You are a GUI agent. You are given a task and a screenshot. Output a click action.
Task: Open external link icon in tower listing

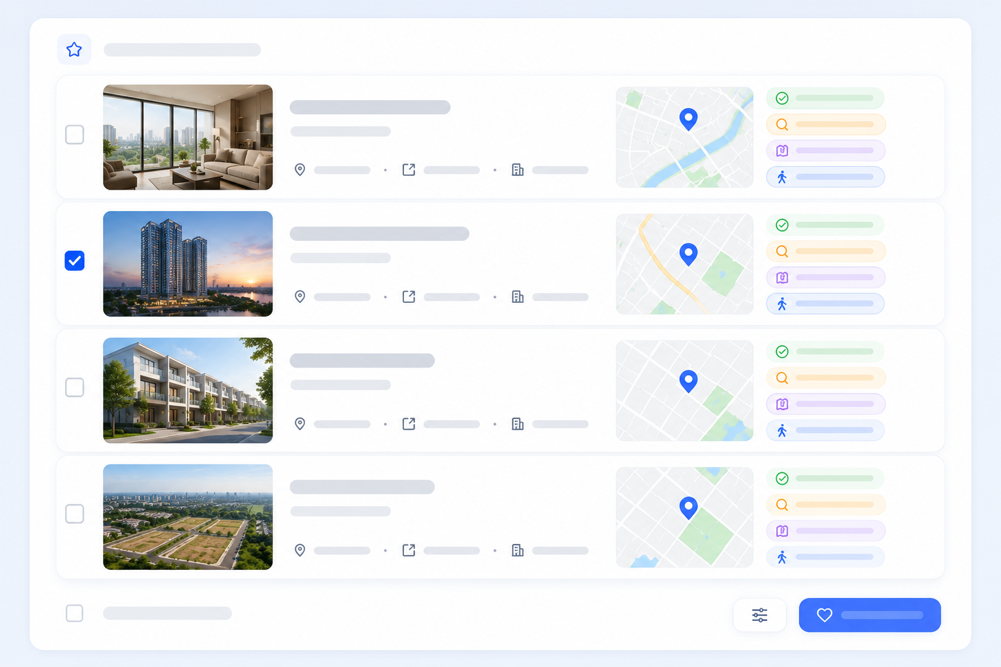pyautogui.click(x=409, y=297)
